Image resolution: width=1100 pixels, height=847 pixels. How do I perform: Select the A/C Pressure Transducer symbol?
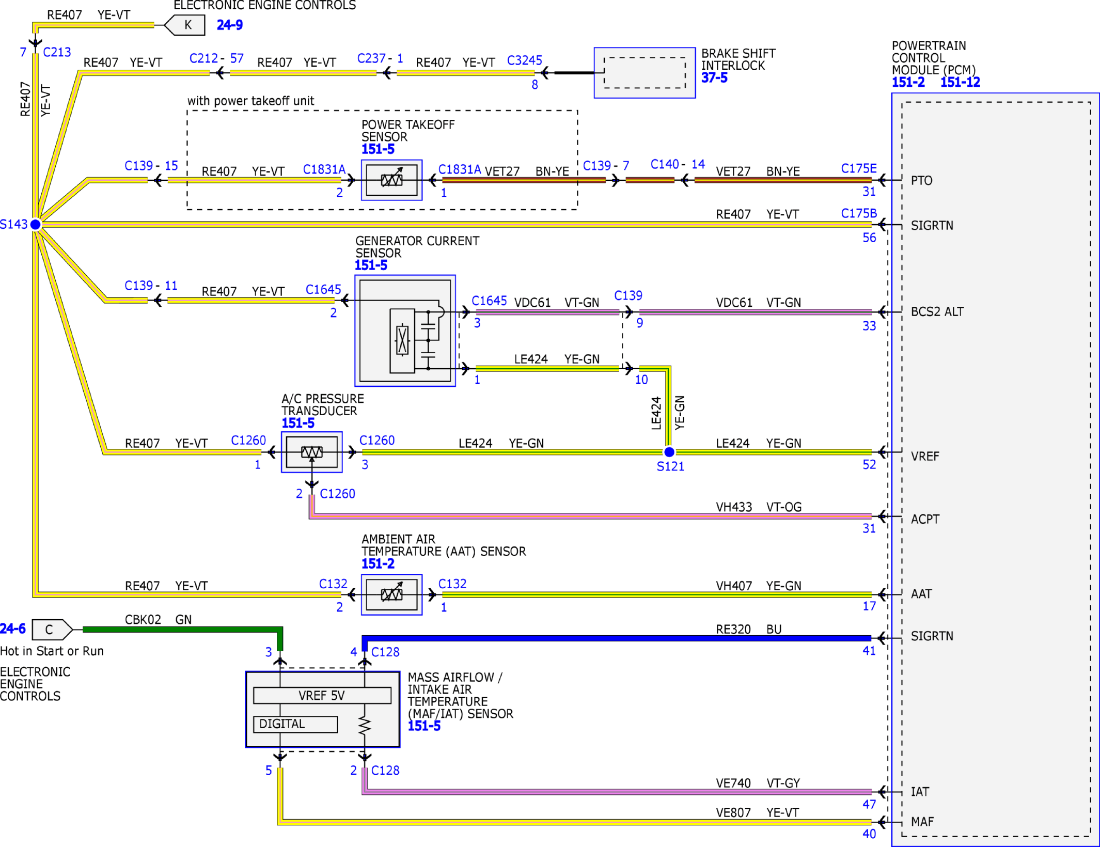click(311, 452)
